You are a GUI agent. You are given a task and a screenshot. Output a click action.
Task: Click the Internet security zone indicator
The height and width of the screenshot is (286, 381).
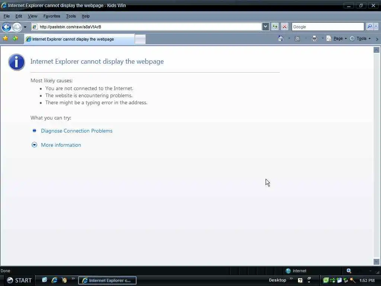296,271
